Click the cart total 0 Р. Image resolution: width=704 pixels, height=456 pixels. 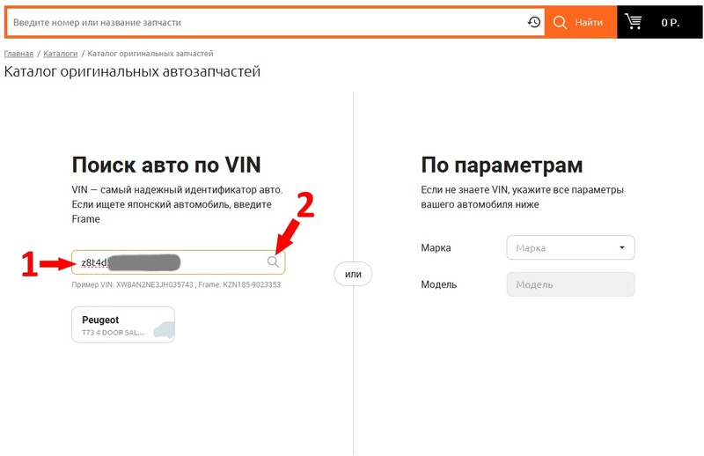pos(671,22)
